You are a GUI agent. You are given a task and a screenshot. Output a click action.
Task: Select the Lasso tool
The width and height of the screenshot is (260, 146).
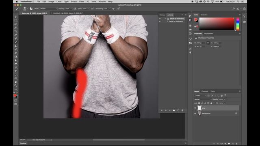pyautogui.click(x=15, y=24)
